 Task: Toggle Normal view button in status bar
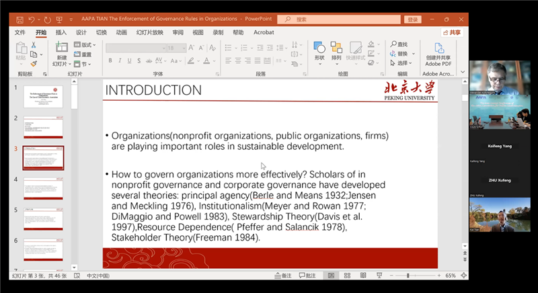[x=331, y=276]
